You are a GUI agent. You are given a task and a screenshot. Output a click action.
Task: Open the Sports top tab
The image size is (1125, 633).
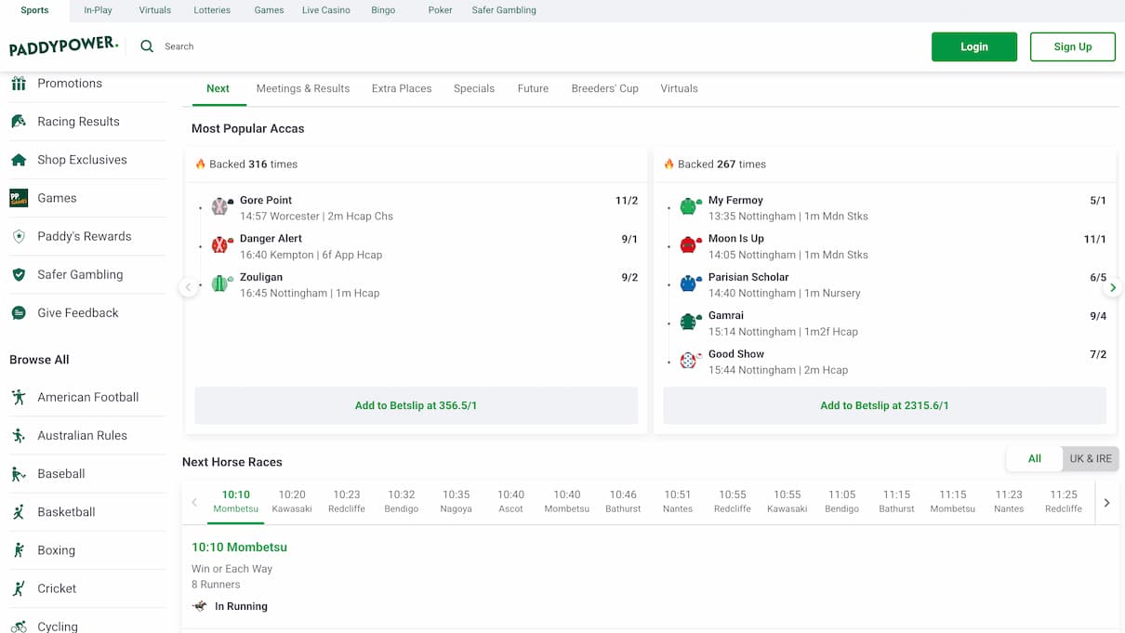[34, 10]
